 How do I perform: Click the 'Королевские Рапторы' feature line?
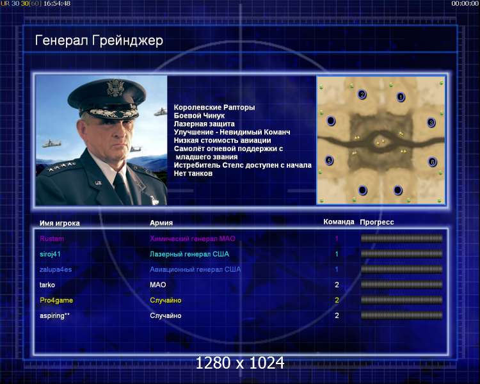coord(214,108)
